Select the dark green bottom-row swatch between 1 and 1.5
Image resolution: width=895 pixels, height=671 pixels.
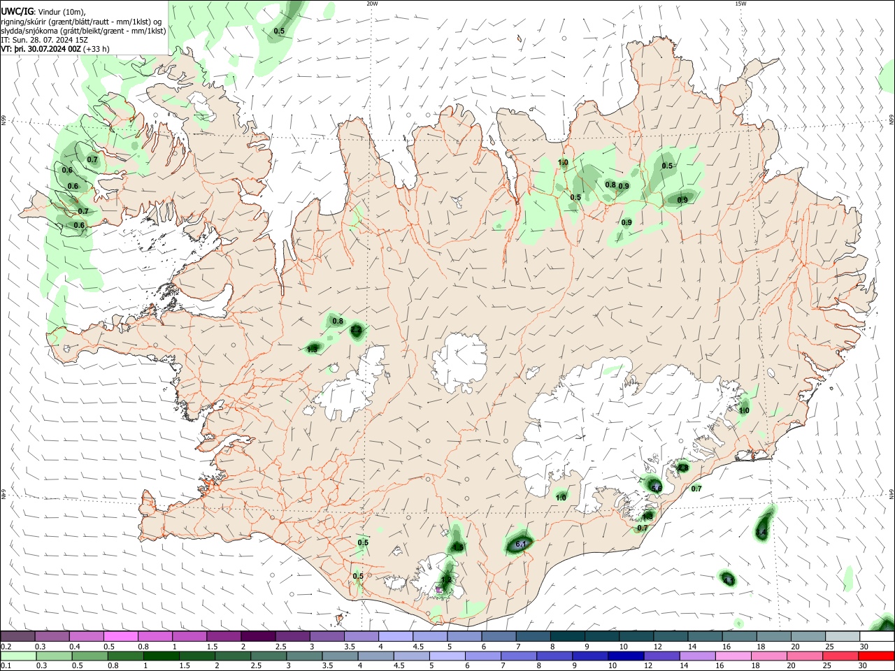(161, 656)
